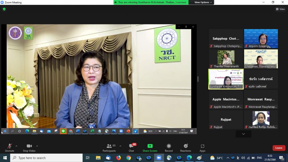The image size is (288, 162).
Task: Expand arrow next to Participants count
Action: [x=120, y=146]
